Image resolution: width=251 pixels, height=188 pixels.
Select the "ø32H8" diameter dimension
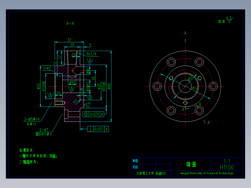tap(43, 86)
